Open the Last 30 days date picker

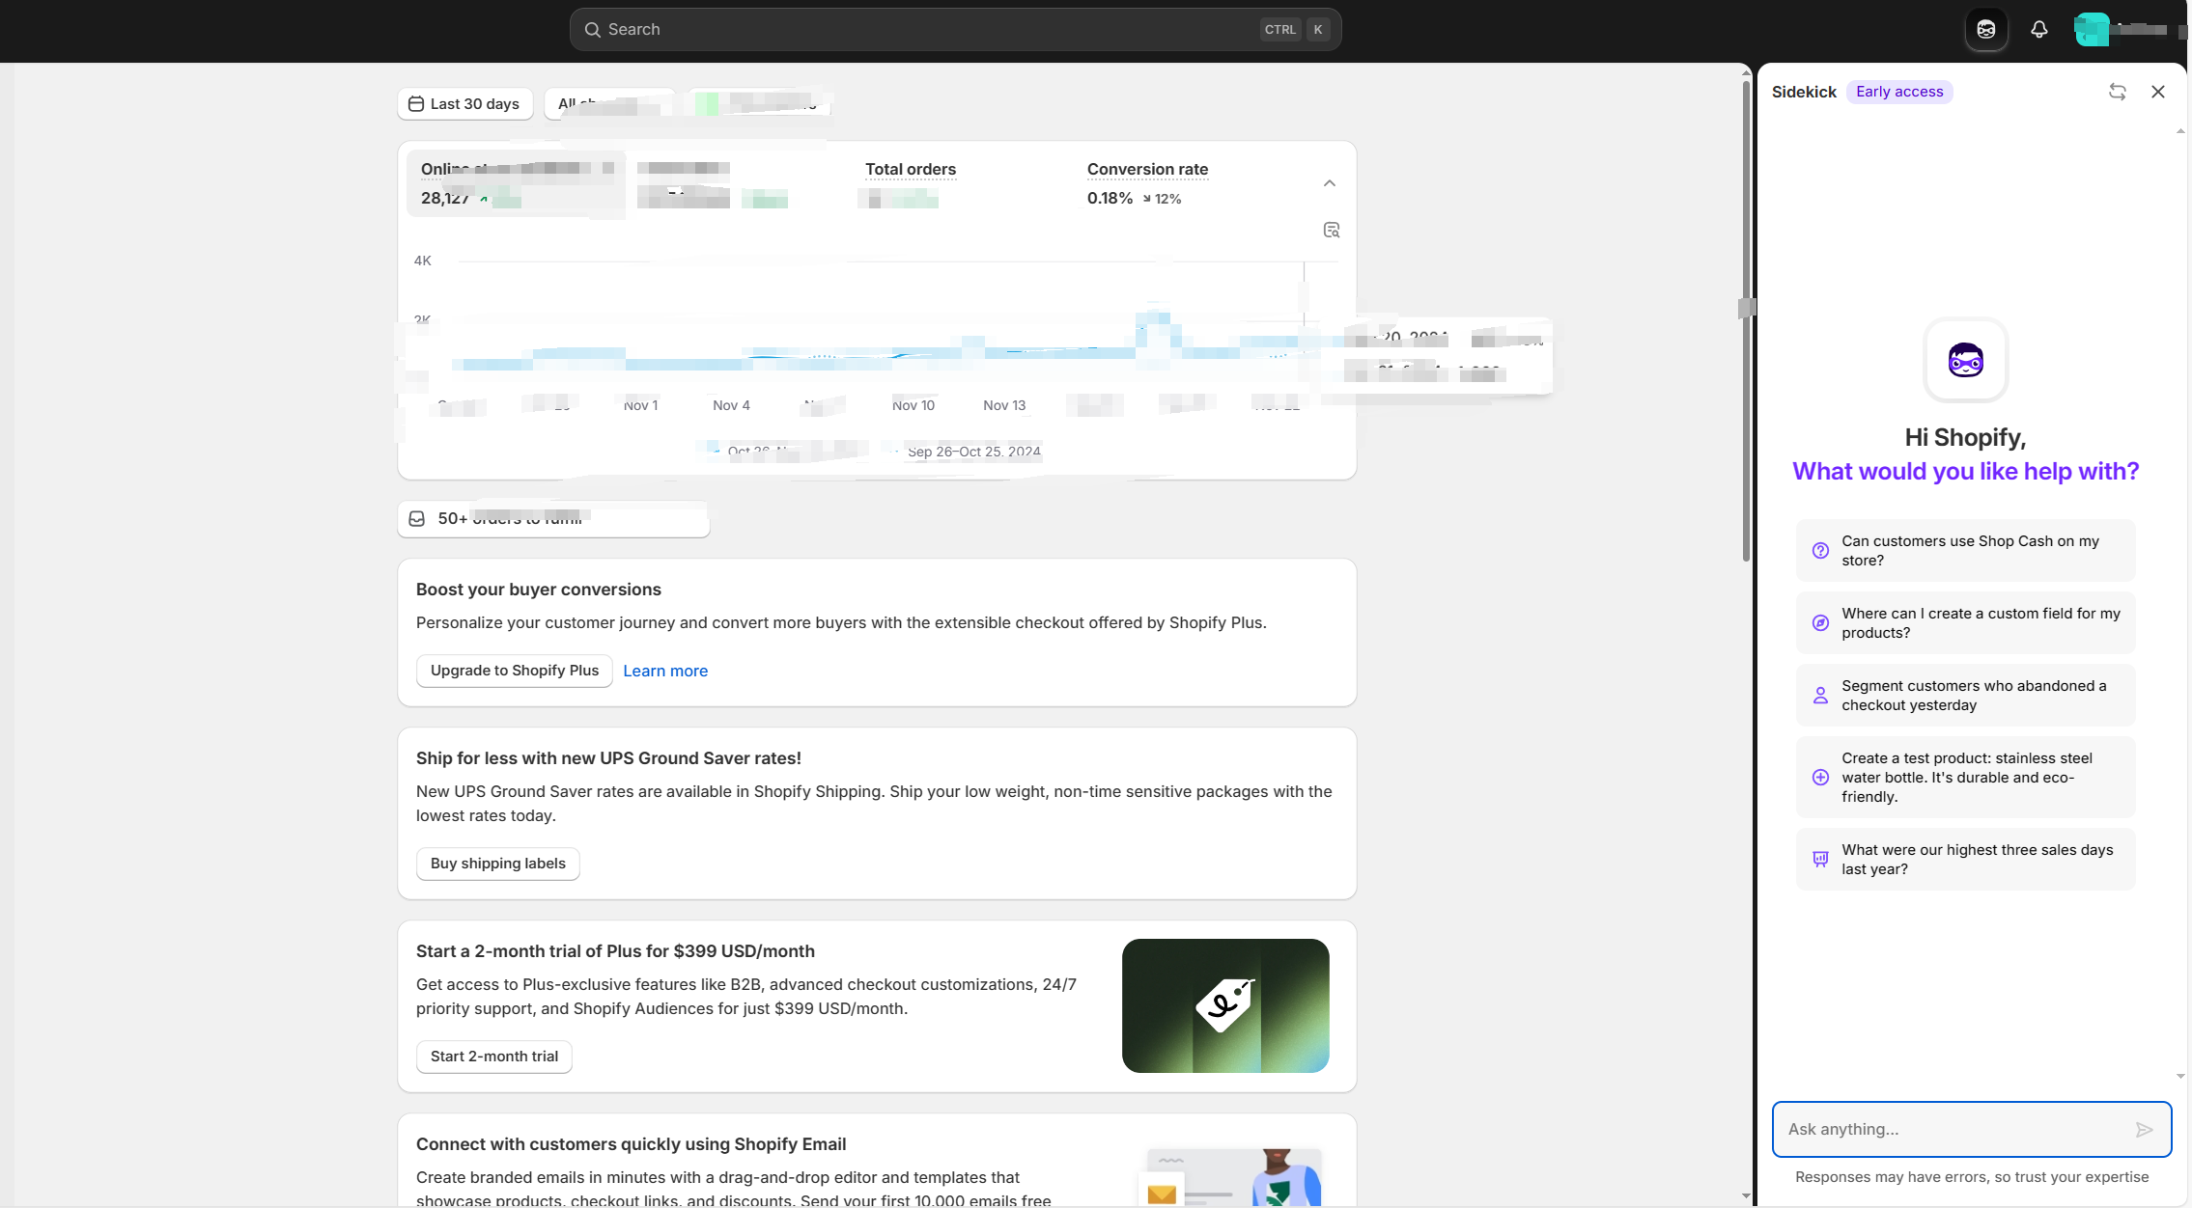click(x=465, y=104)
